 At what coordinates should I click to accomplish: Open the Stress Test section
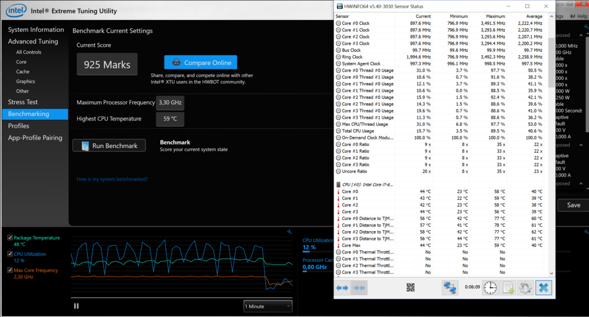click(x=23, y=102)
